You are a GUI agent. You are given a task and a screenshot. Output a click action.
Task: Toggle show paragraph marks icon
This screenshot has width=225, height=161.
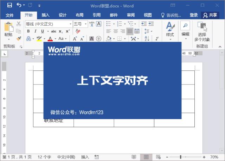pos(157,38)
